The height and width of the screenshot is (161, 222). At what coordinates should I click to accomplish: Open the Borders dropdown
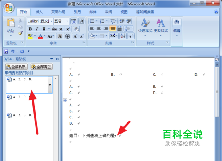pyautogui.click(x=106, y=36)
